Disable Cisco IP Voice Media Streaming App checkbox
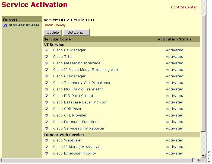This screenshot has width=212, height=164. click(x=46, y=70)
